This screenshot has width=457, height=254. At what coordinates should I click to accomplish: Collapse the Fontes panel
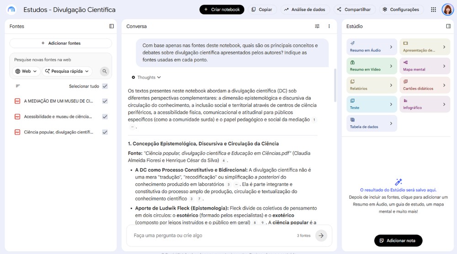[x=112, y=26]
